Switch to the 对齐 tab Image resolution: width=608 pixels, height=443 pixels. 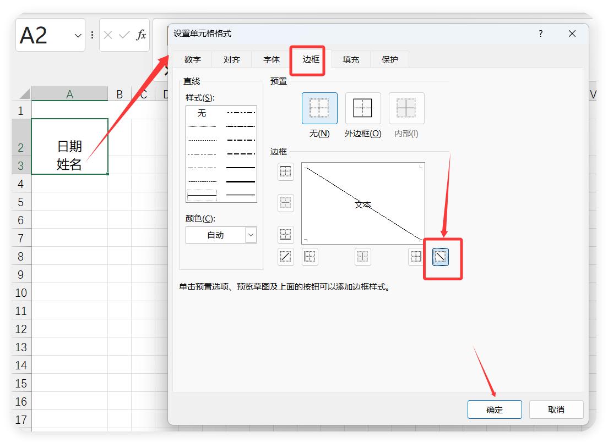click(232, 59)
